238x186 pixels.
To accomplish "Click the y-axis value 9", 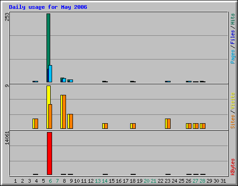I will 7,86.
